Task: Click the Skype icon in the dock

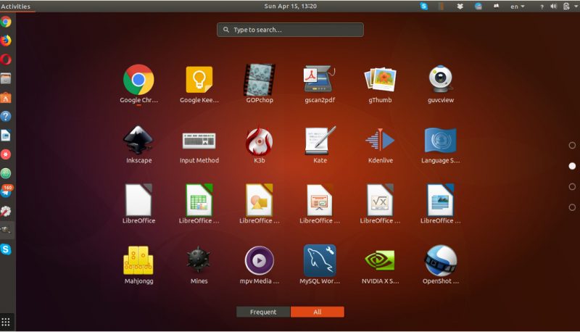Action: pos(6,249)
